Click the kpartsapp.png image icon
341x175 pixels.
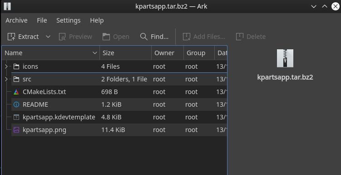pos(16,130)
